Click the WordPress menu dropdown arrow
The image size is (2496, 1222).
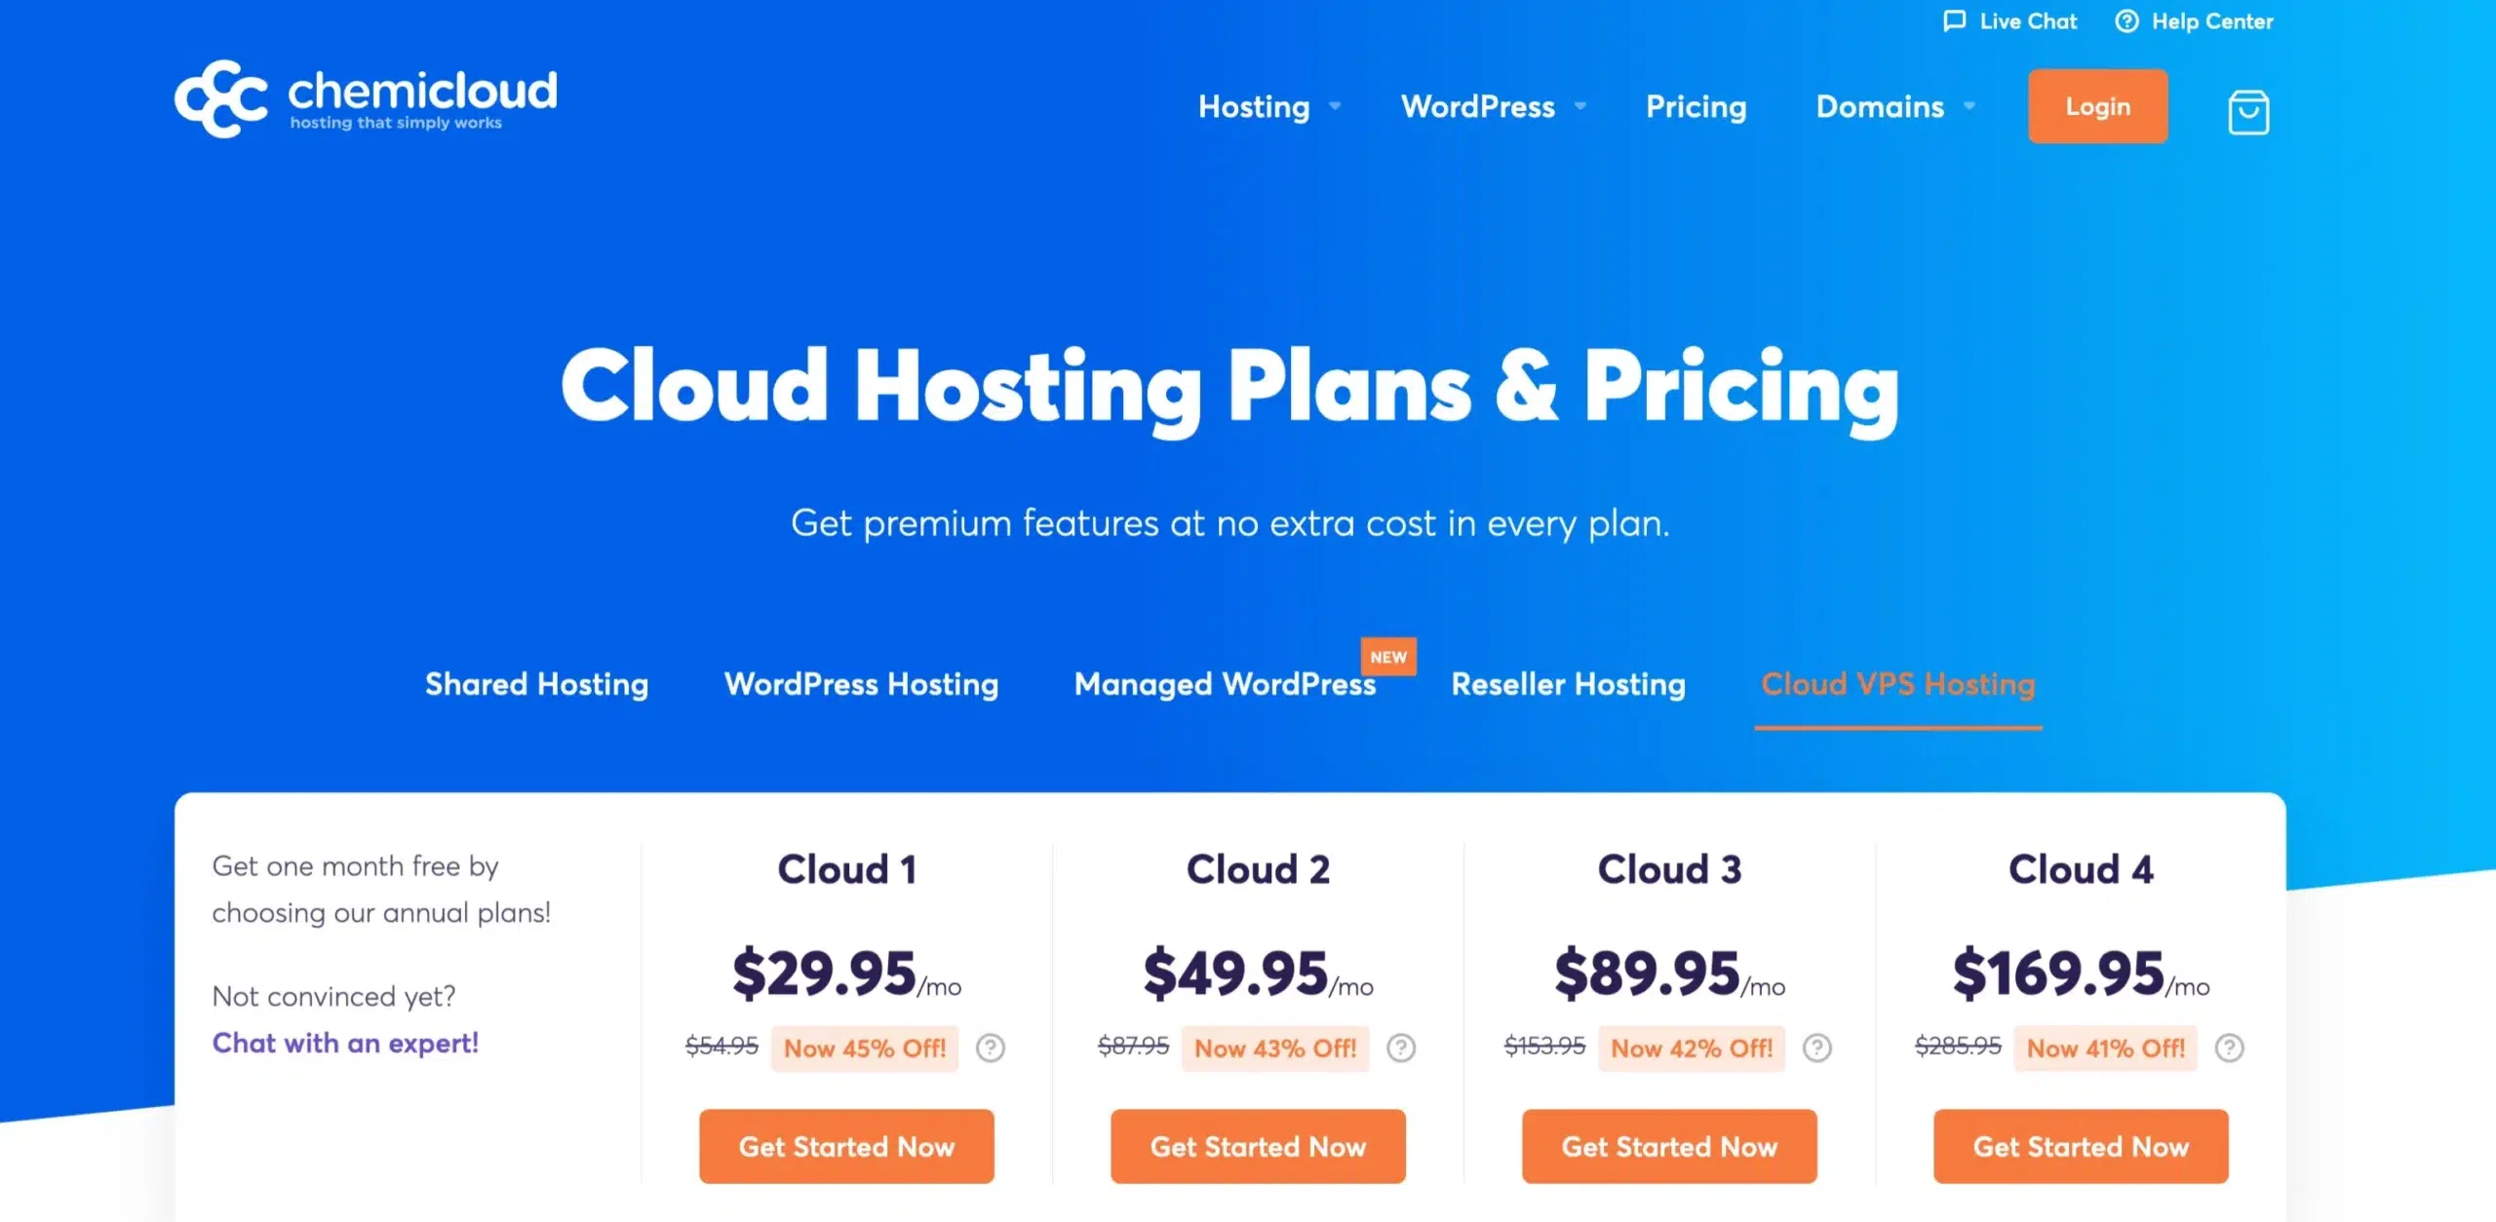pos(1579,108)
